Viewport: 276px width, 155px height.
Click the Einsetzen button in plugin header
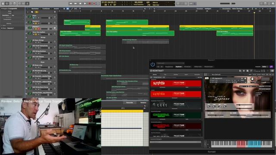click(x=188, y=67)
